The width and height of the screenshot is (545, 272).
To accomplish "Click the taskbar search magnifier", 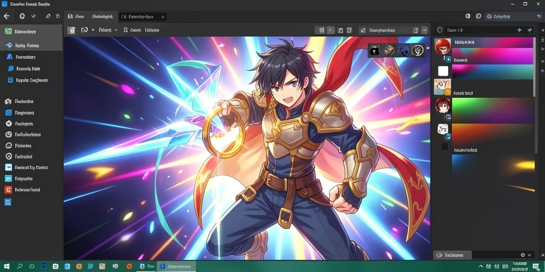I will tap(20, 267).
